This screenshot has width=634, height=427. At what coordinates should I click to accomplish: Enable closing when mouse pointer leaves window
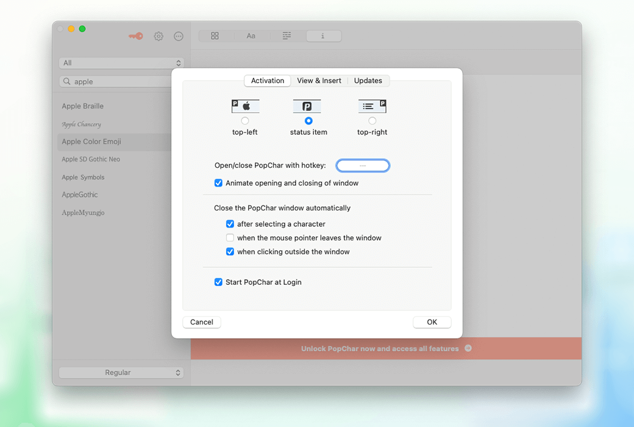(230, 238)
